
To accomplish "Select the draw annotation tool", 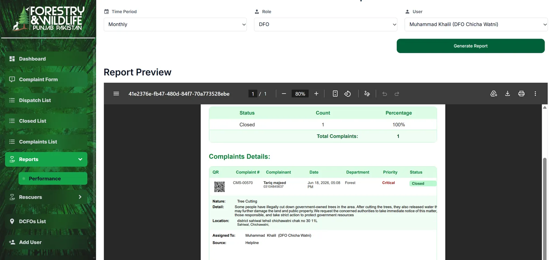I will (367, 94).
